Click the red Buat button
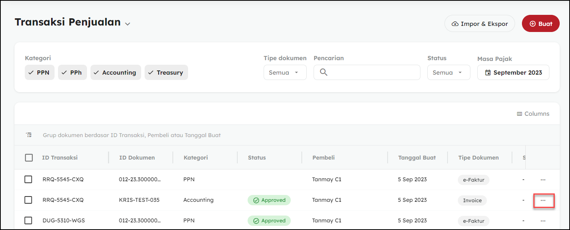This screenshot has height=230, width=570. point(541,24)
